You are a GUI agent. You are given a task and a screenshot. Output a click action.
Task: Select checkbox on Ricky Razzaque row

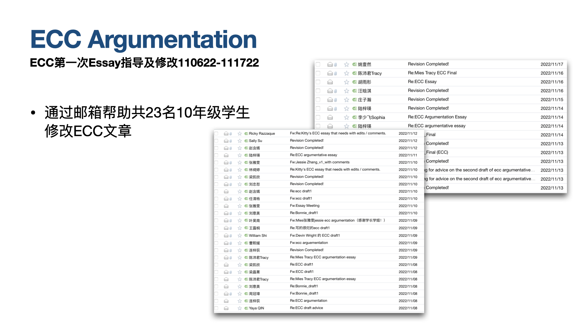tap(216, 133)
